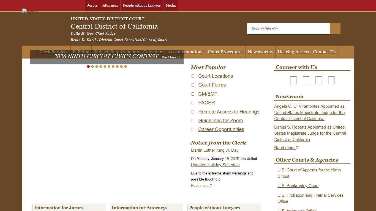Image resolution: width=376 pixels, height=211 pixels.
Task: Open the first social media icon under Connect with Us
Action: (293, 80)
